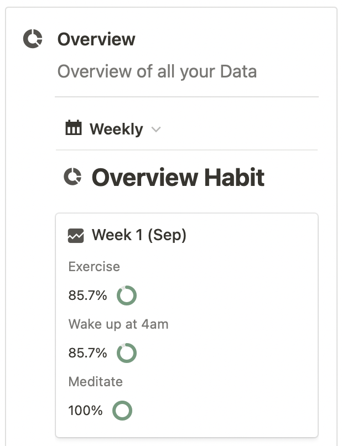Viewport: 342px width, 446px height.
Task: Click the calendar icon next to Weekly
Action: click(x=74, y=128)
